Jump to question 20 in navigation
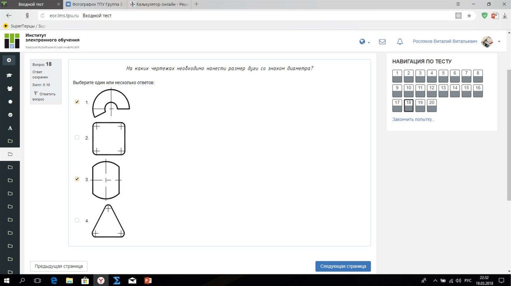 point(432,106)
